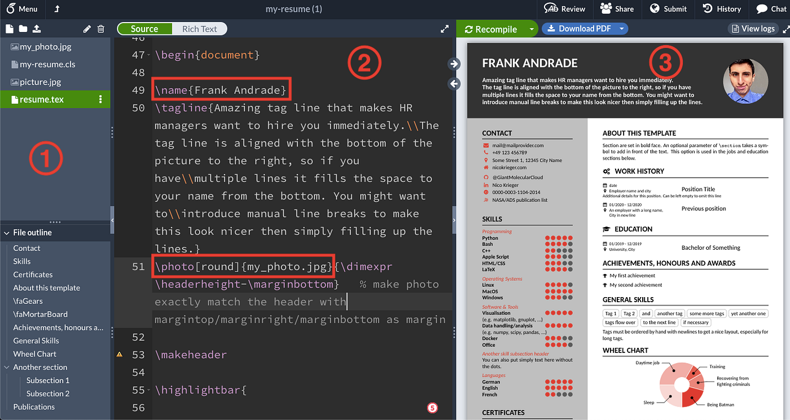Click the go to PDF location right-arrow
This screenshot has height=420, width=790.
(x=454, y=64)
